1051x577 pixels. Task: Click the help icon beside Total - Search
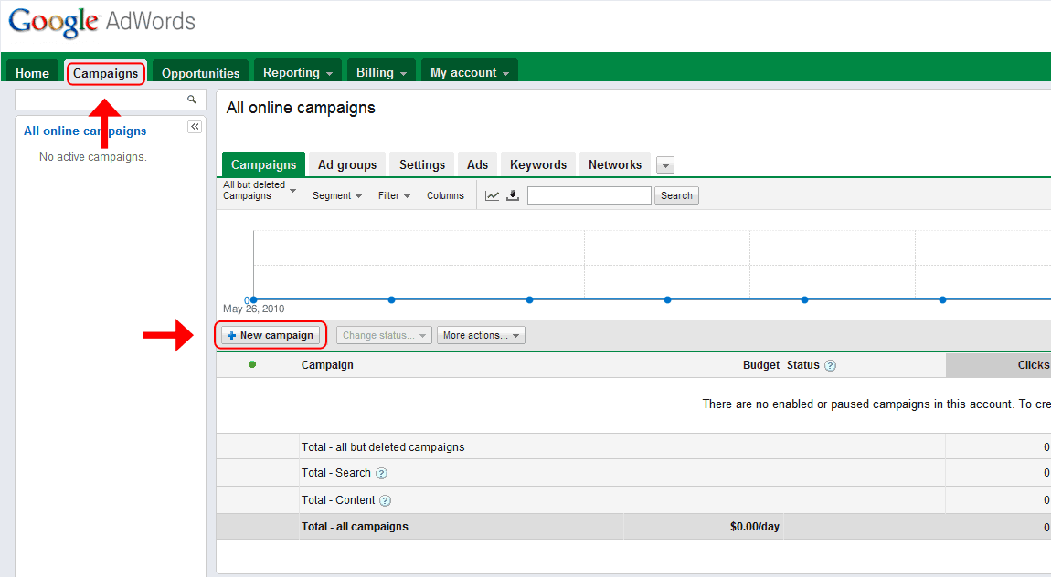tap(381, 473)
